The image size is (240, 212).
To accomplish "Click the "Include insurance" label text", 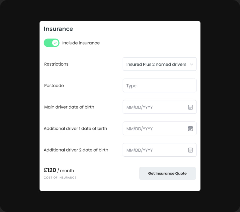I will [81, 43].
